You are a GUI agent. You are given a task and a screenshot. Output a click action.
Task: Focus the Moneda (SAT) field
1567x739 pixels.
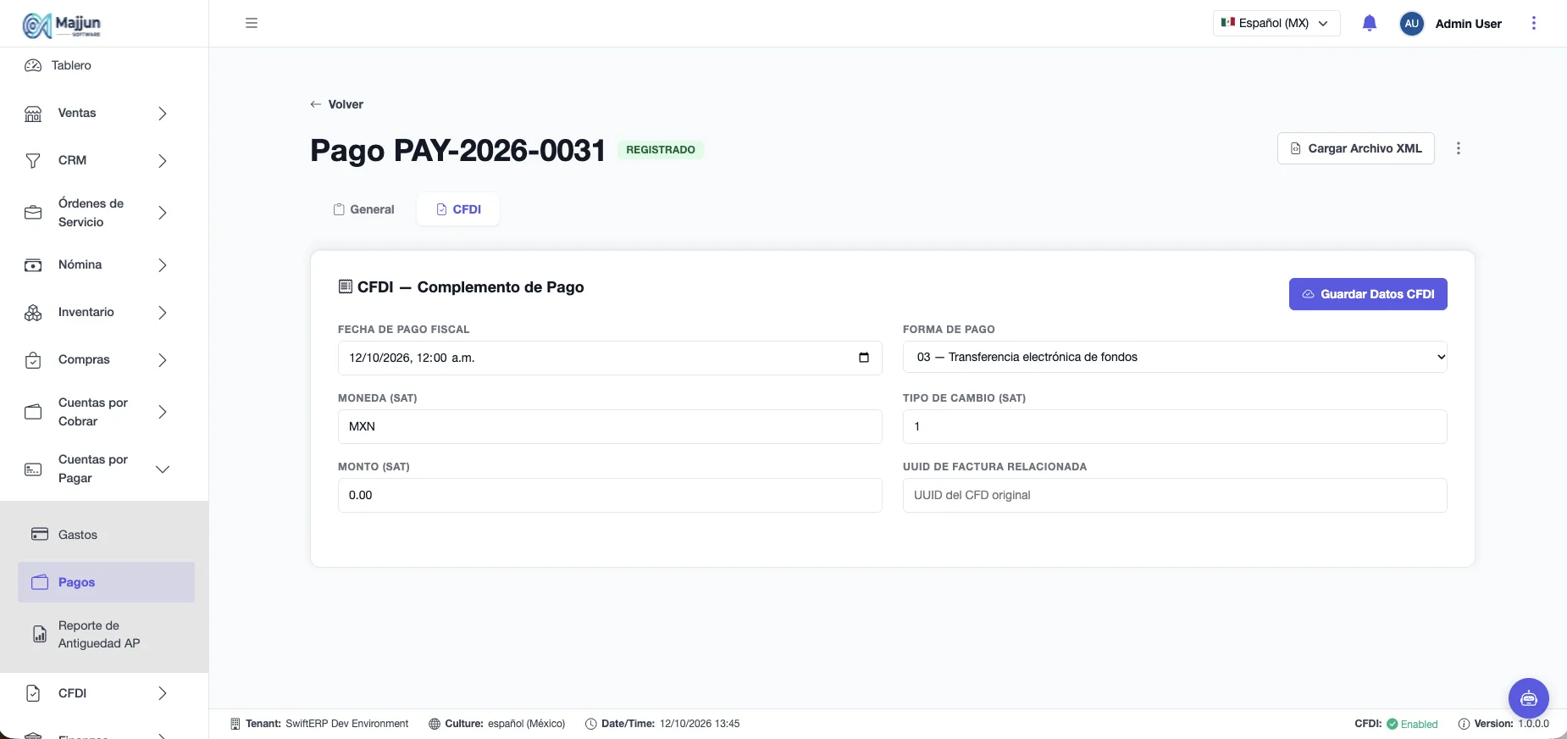[610, 426]
